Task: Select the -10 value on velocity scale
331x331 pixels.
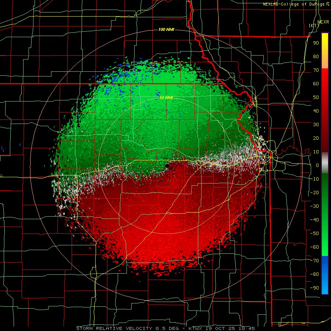Action: [314, 179]
